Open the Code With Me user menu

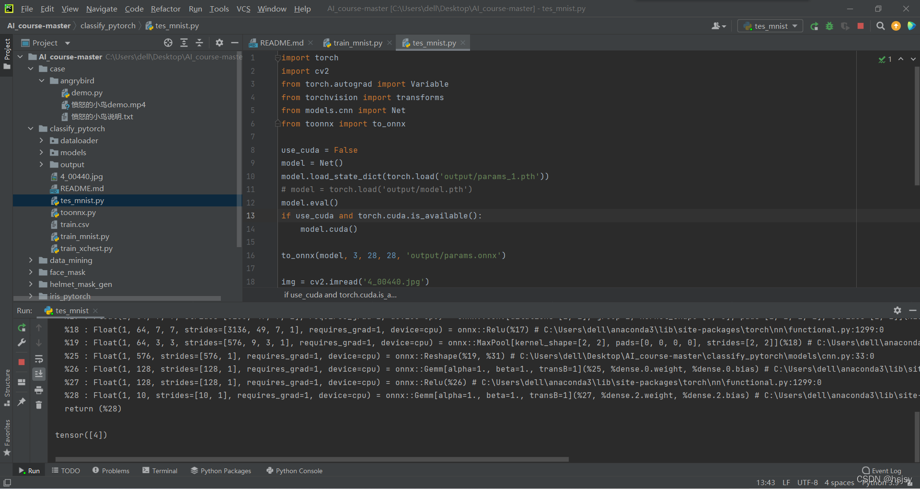pos(719,26)
